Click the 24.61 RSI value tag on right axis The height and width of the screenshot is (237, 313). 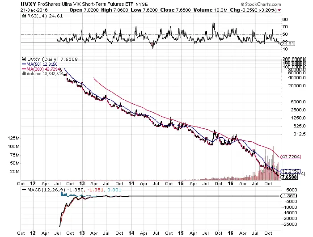[288, 43]
